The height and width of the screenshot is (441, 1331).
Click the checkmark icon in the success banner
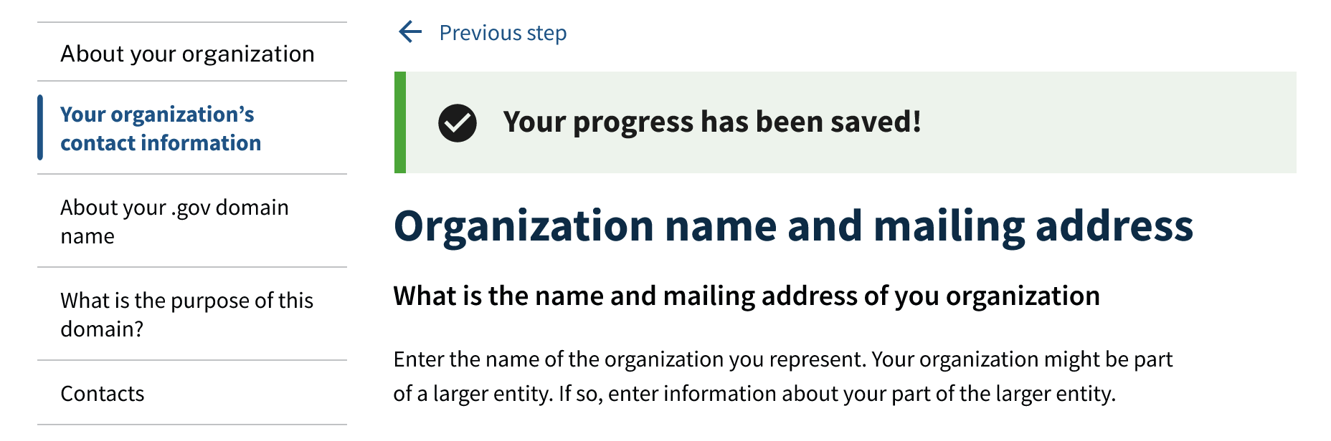(x=458, y=122)
